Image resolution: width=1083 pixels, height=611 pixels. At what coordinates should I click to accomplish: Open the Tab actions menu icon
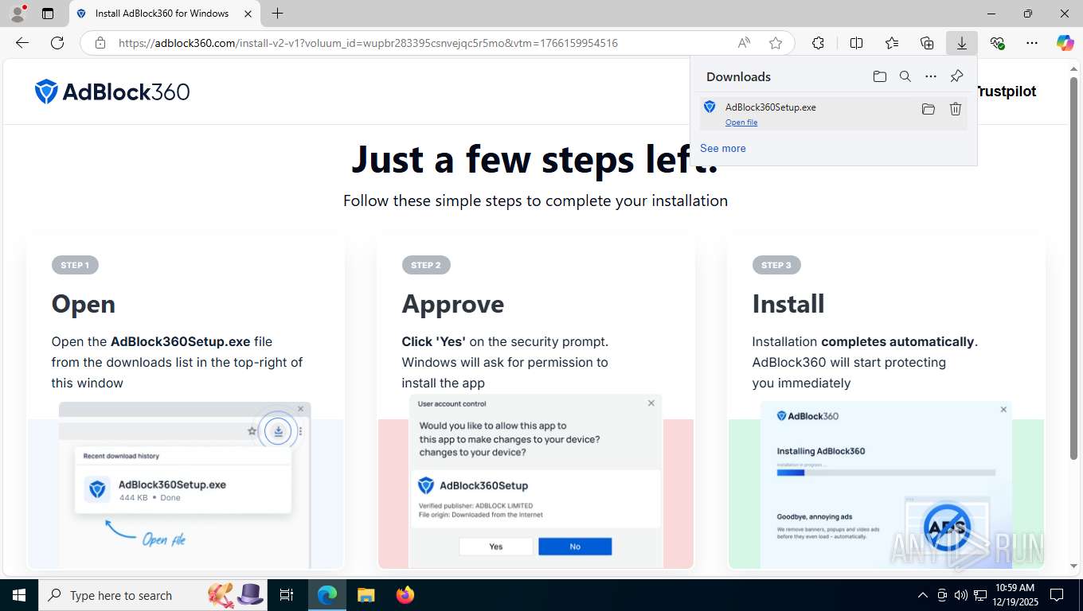point(48,14)
